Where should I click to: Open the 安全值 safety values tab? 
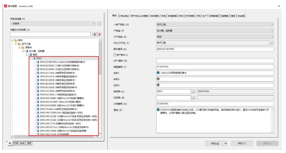tap(241, 16)
